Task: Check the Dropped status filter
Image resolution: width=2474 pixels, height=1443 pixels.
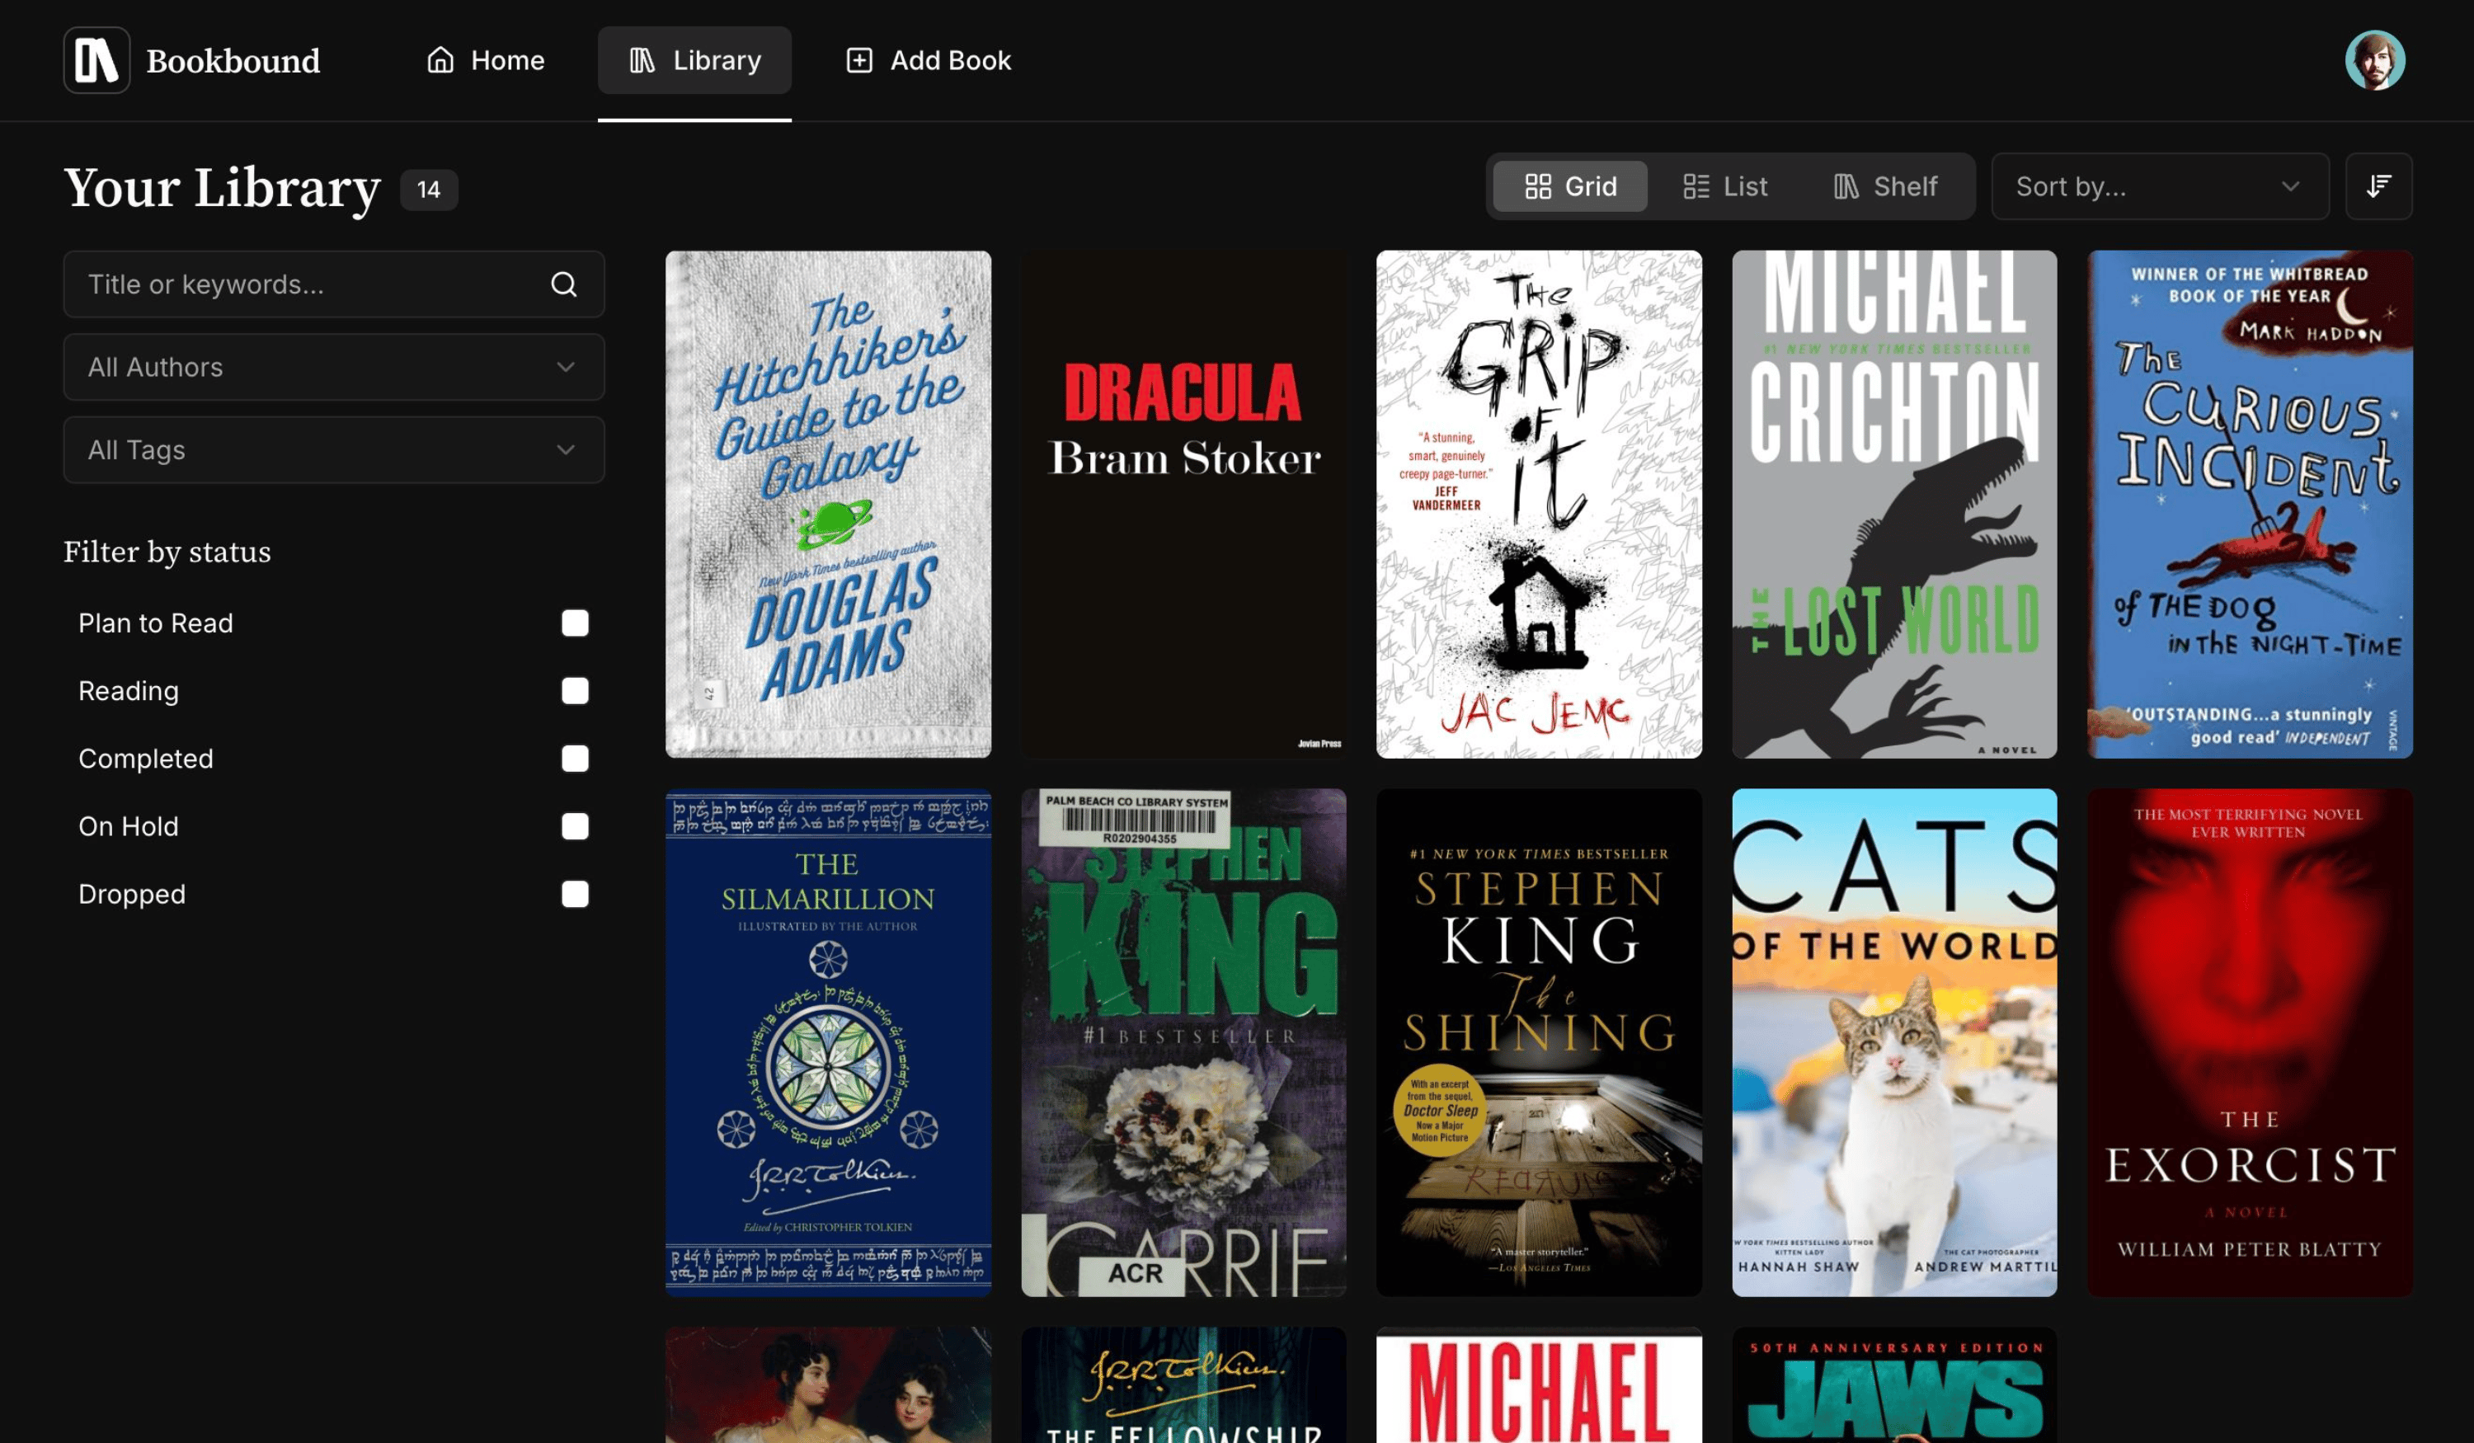Action: (574, 895)
